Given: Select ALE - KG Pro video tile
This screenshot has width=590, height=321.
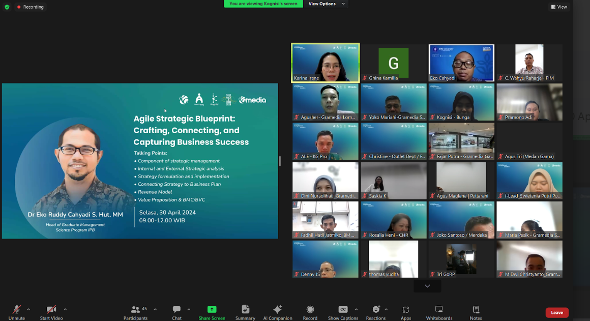Looking at the screenshot, I should [x=326, y=141].
